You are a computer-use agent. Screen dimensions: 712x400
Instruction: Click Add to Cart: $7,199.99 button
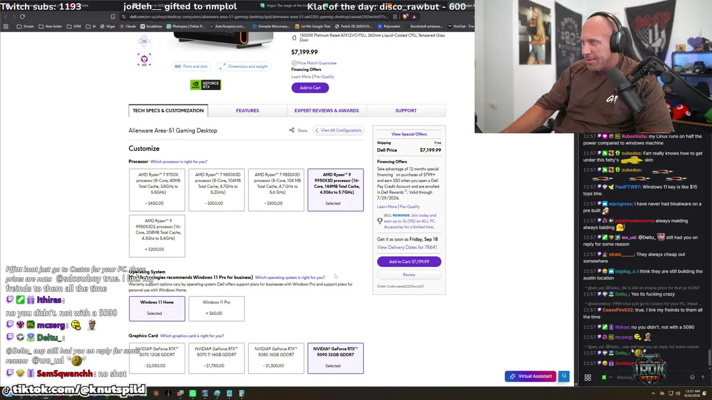pos(409,262)
